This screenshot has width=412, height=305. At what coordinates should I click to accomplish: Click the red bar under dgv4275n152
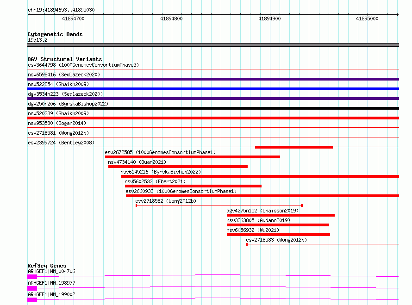click(x=281, y=215)
